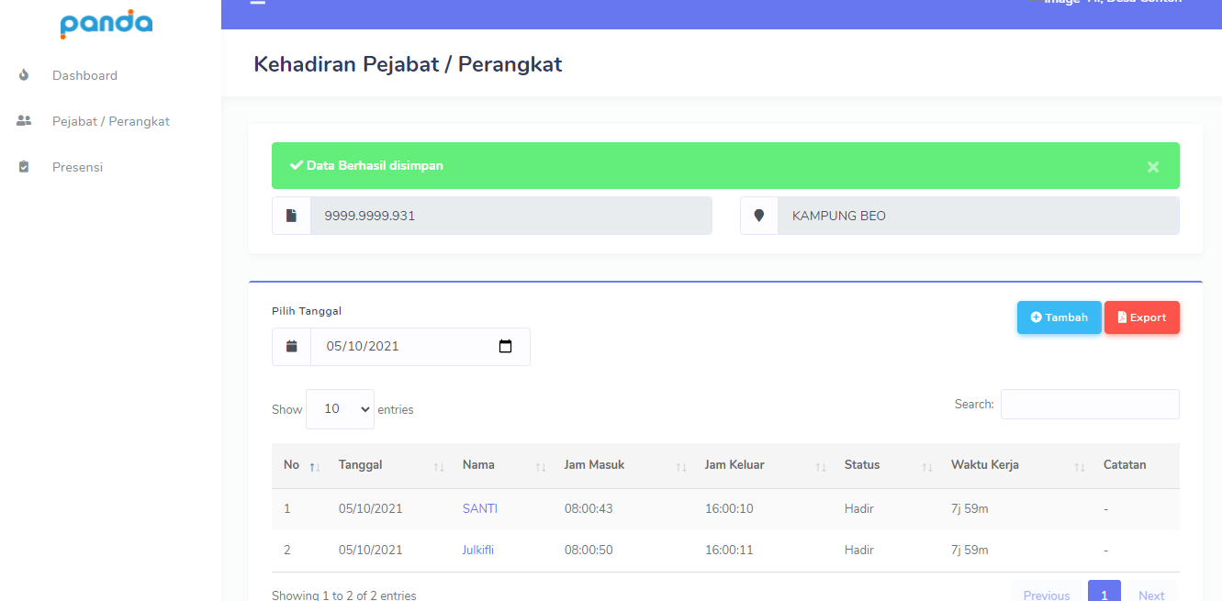Click the date 05/10/2021 in row 2
This screenshot has height=601, width=1222.
pyautogui.click(x=370, y=550)
